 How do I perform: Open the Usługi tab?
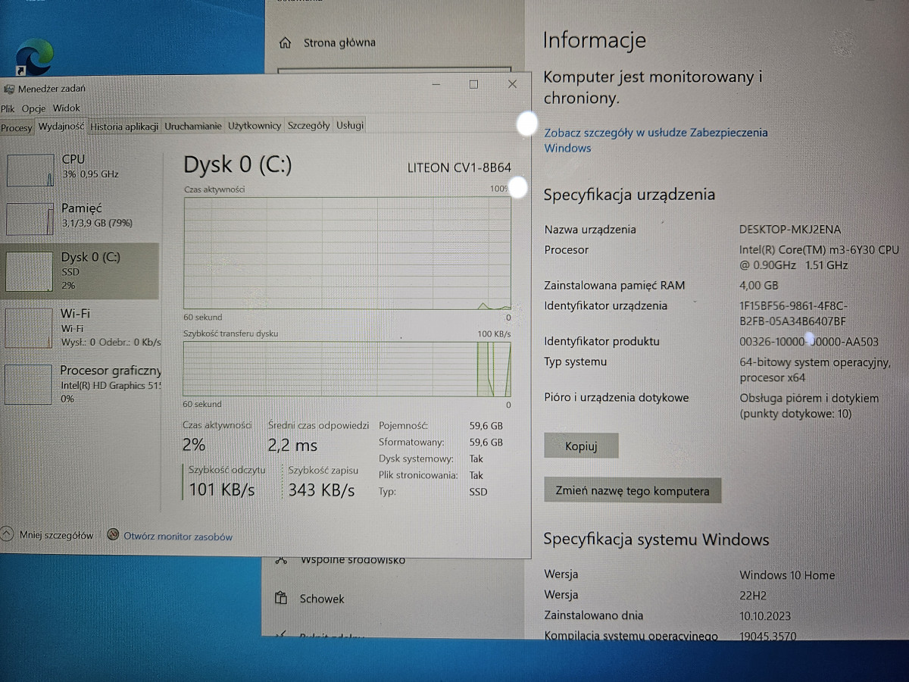[x=350, y=126]
